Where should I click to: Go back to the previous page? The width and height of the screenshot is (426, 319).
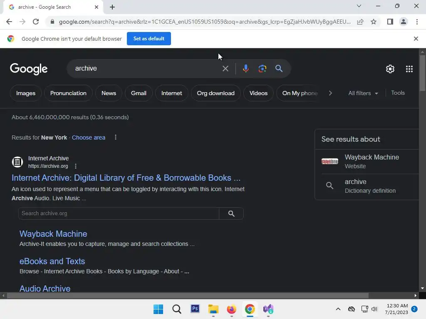click(9, 22)
